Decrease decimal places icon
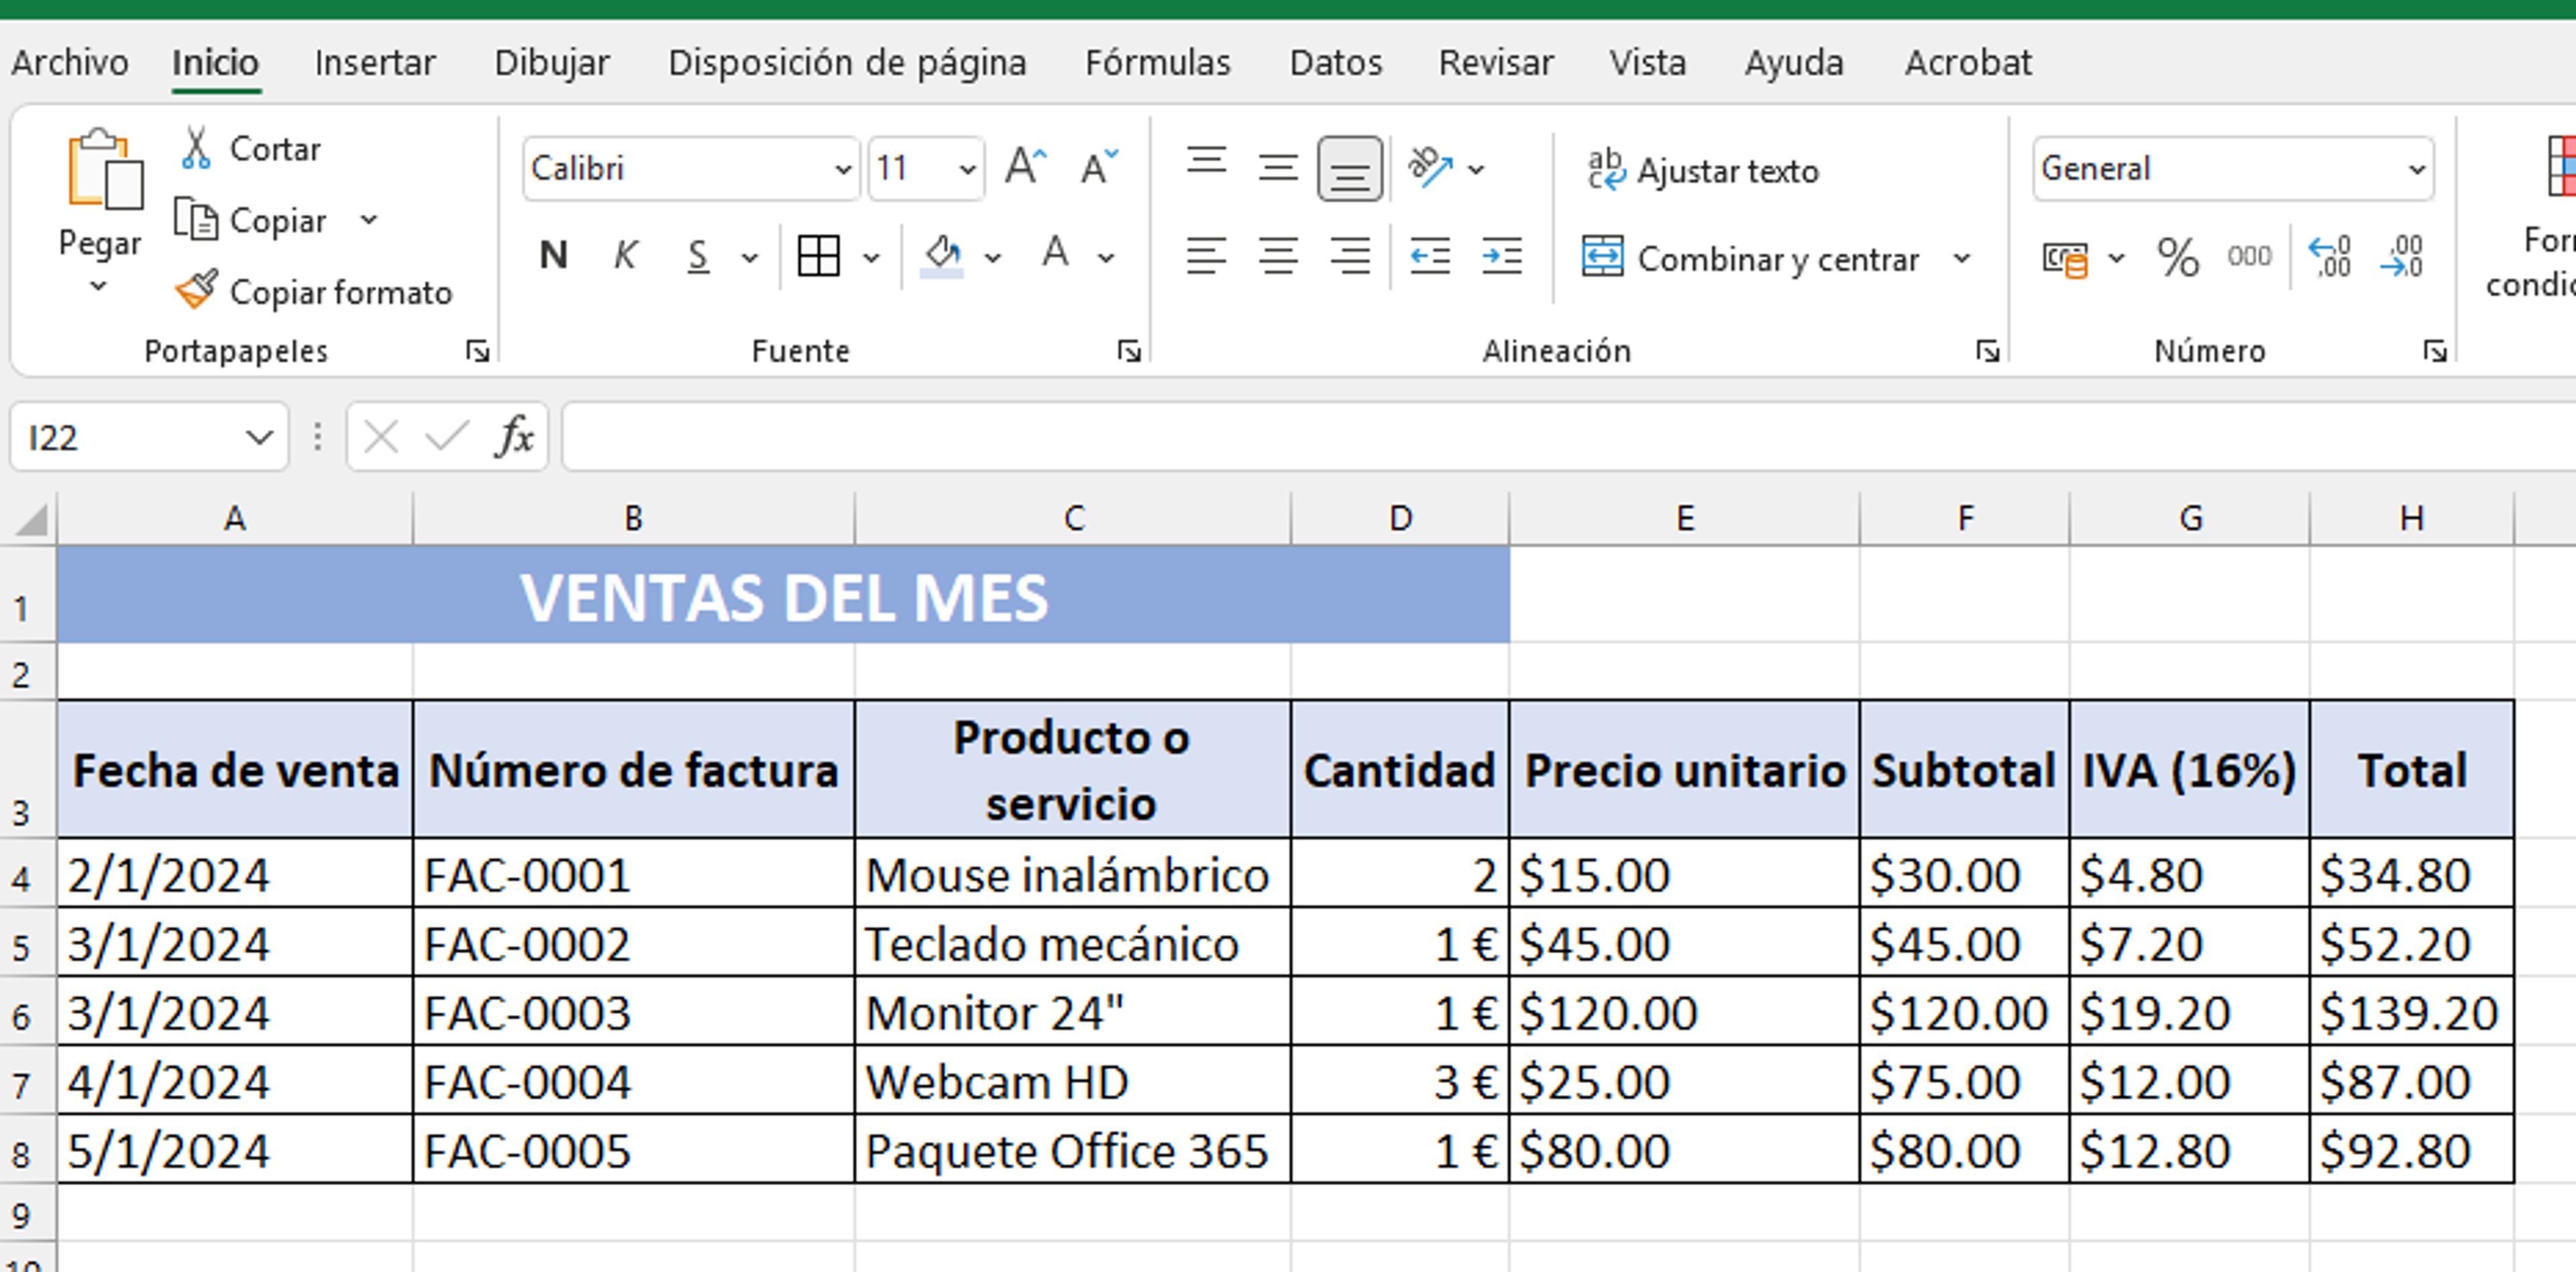Screen dimensions: 2576x1272 click(x=2402, y=257)
